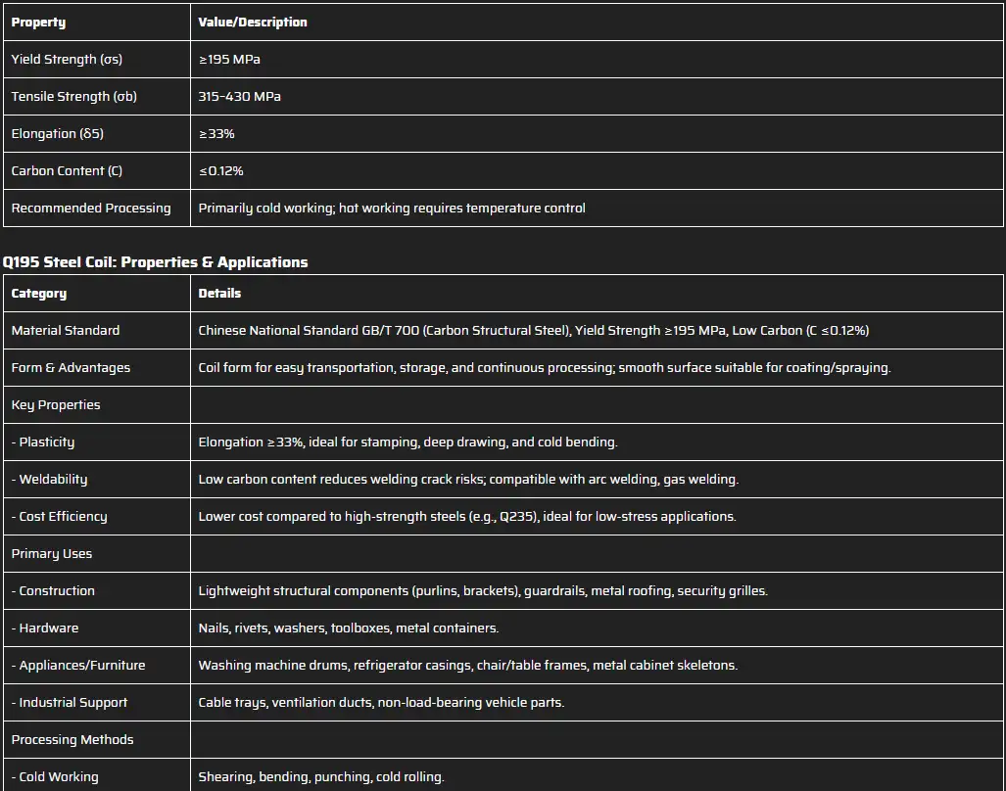Screen dimensions: 1006x791
Task: Click the "Recommended Processing" row label
Action: point(91,208)
